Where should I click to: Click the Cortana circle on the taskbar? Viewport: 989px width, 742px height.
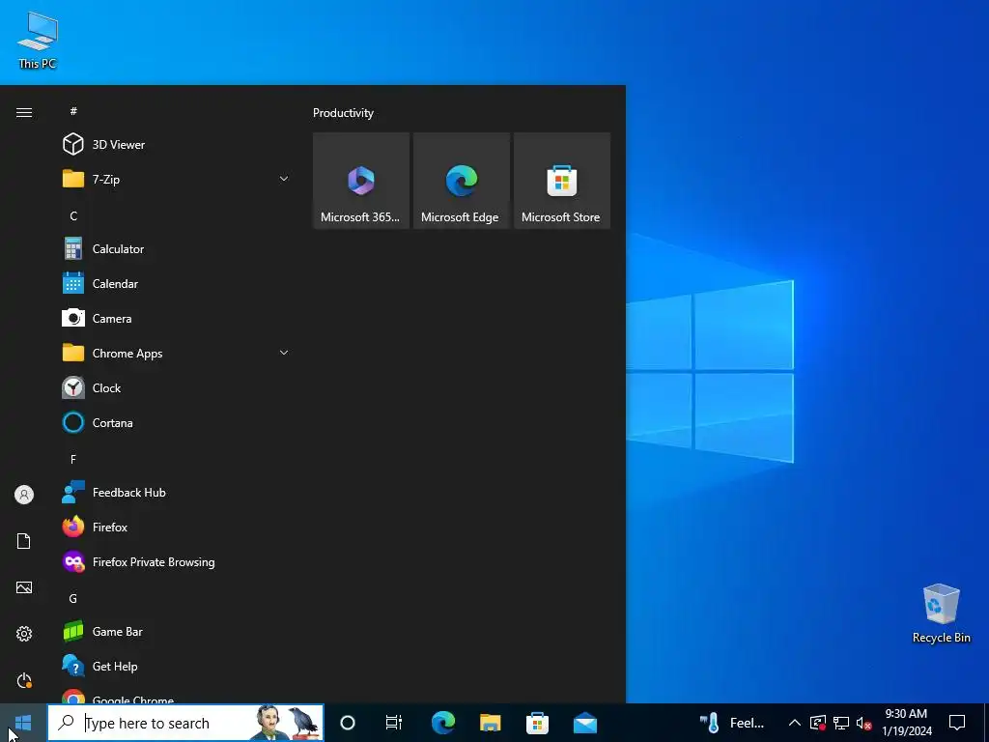pos(348,723)
